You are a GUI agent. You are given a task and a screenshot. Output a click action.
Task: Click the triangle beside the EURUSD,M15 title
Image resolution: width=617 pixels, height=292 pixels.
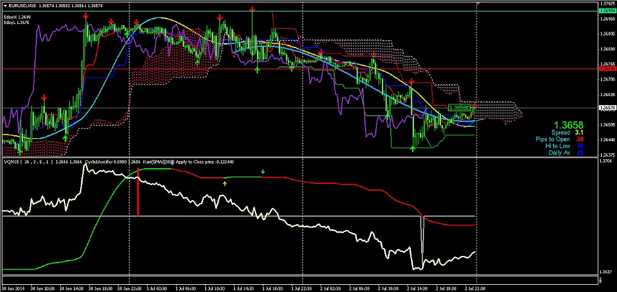tap(5, 5)
